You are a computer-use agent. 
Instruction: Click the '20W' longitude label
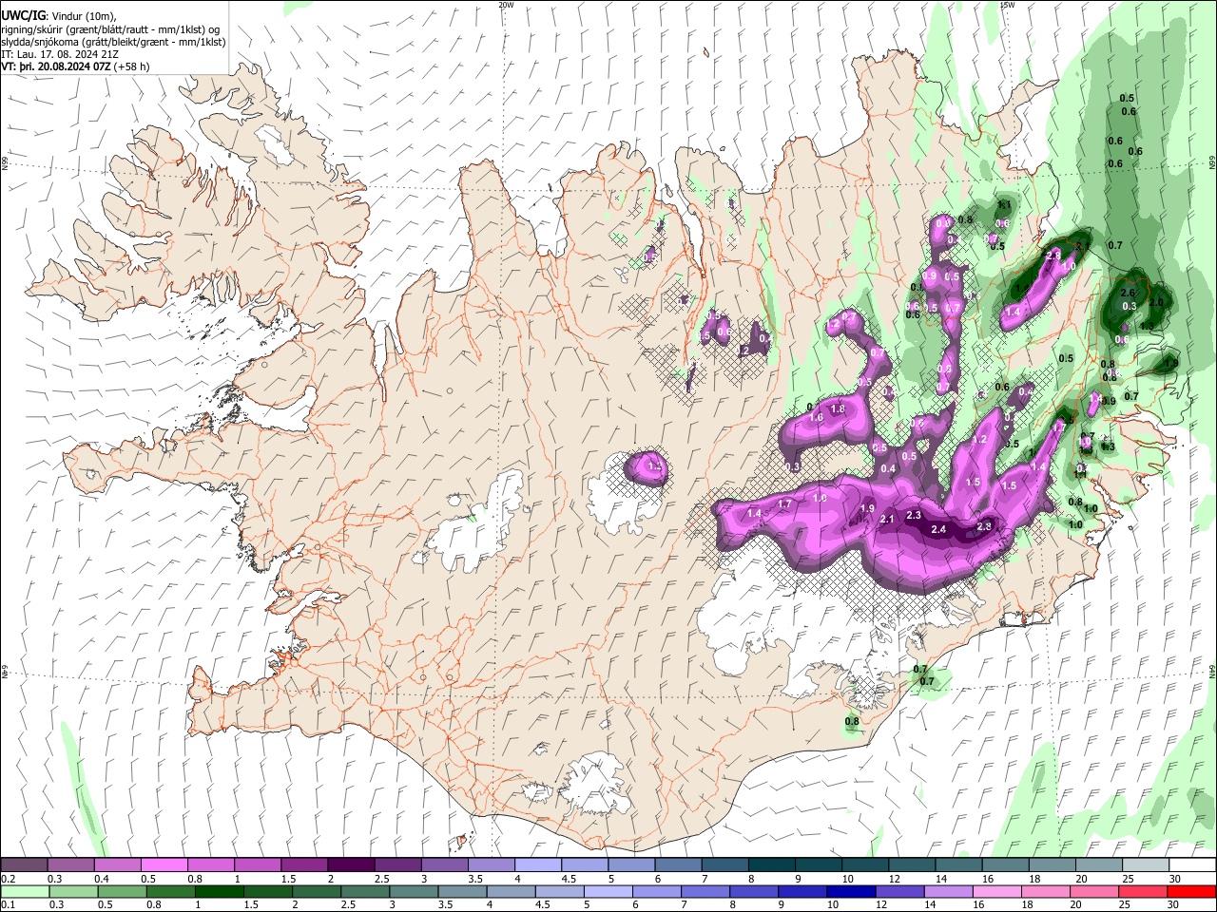[506, 5]
